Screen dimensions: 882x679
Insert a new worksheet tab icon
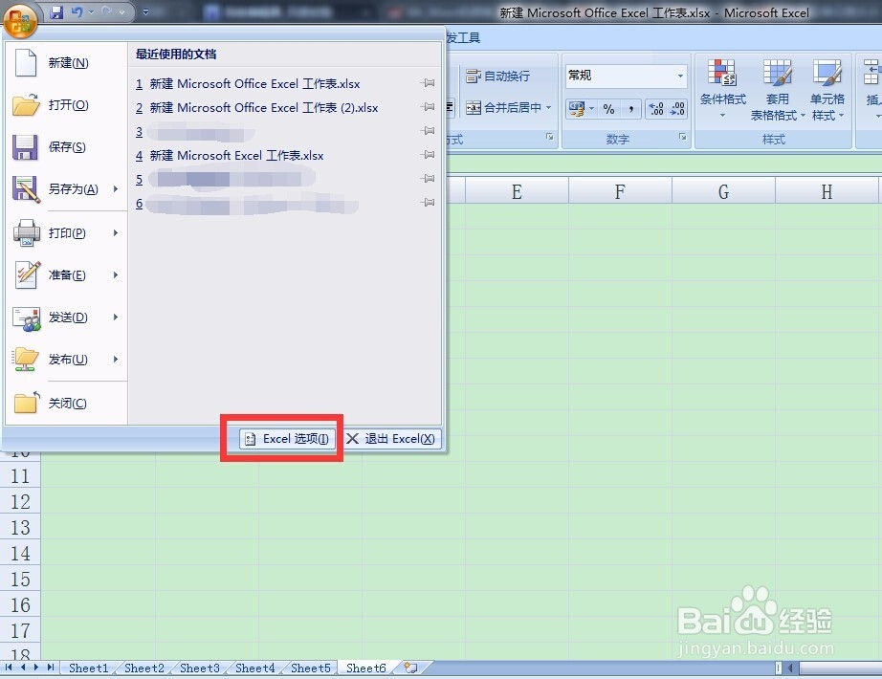(411, 668)
